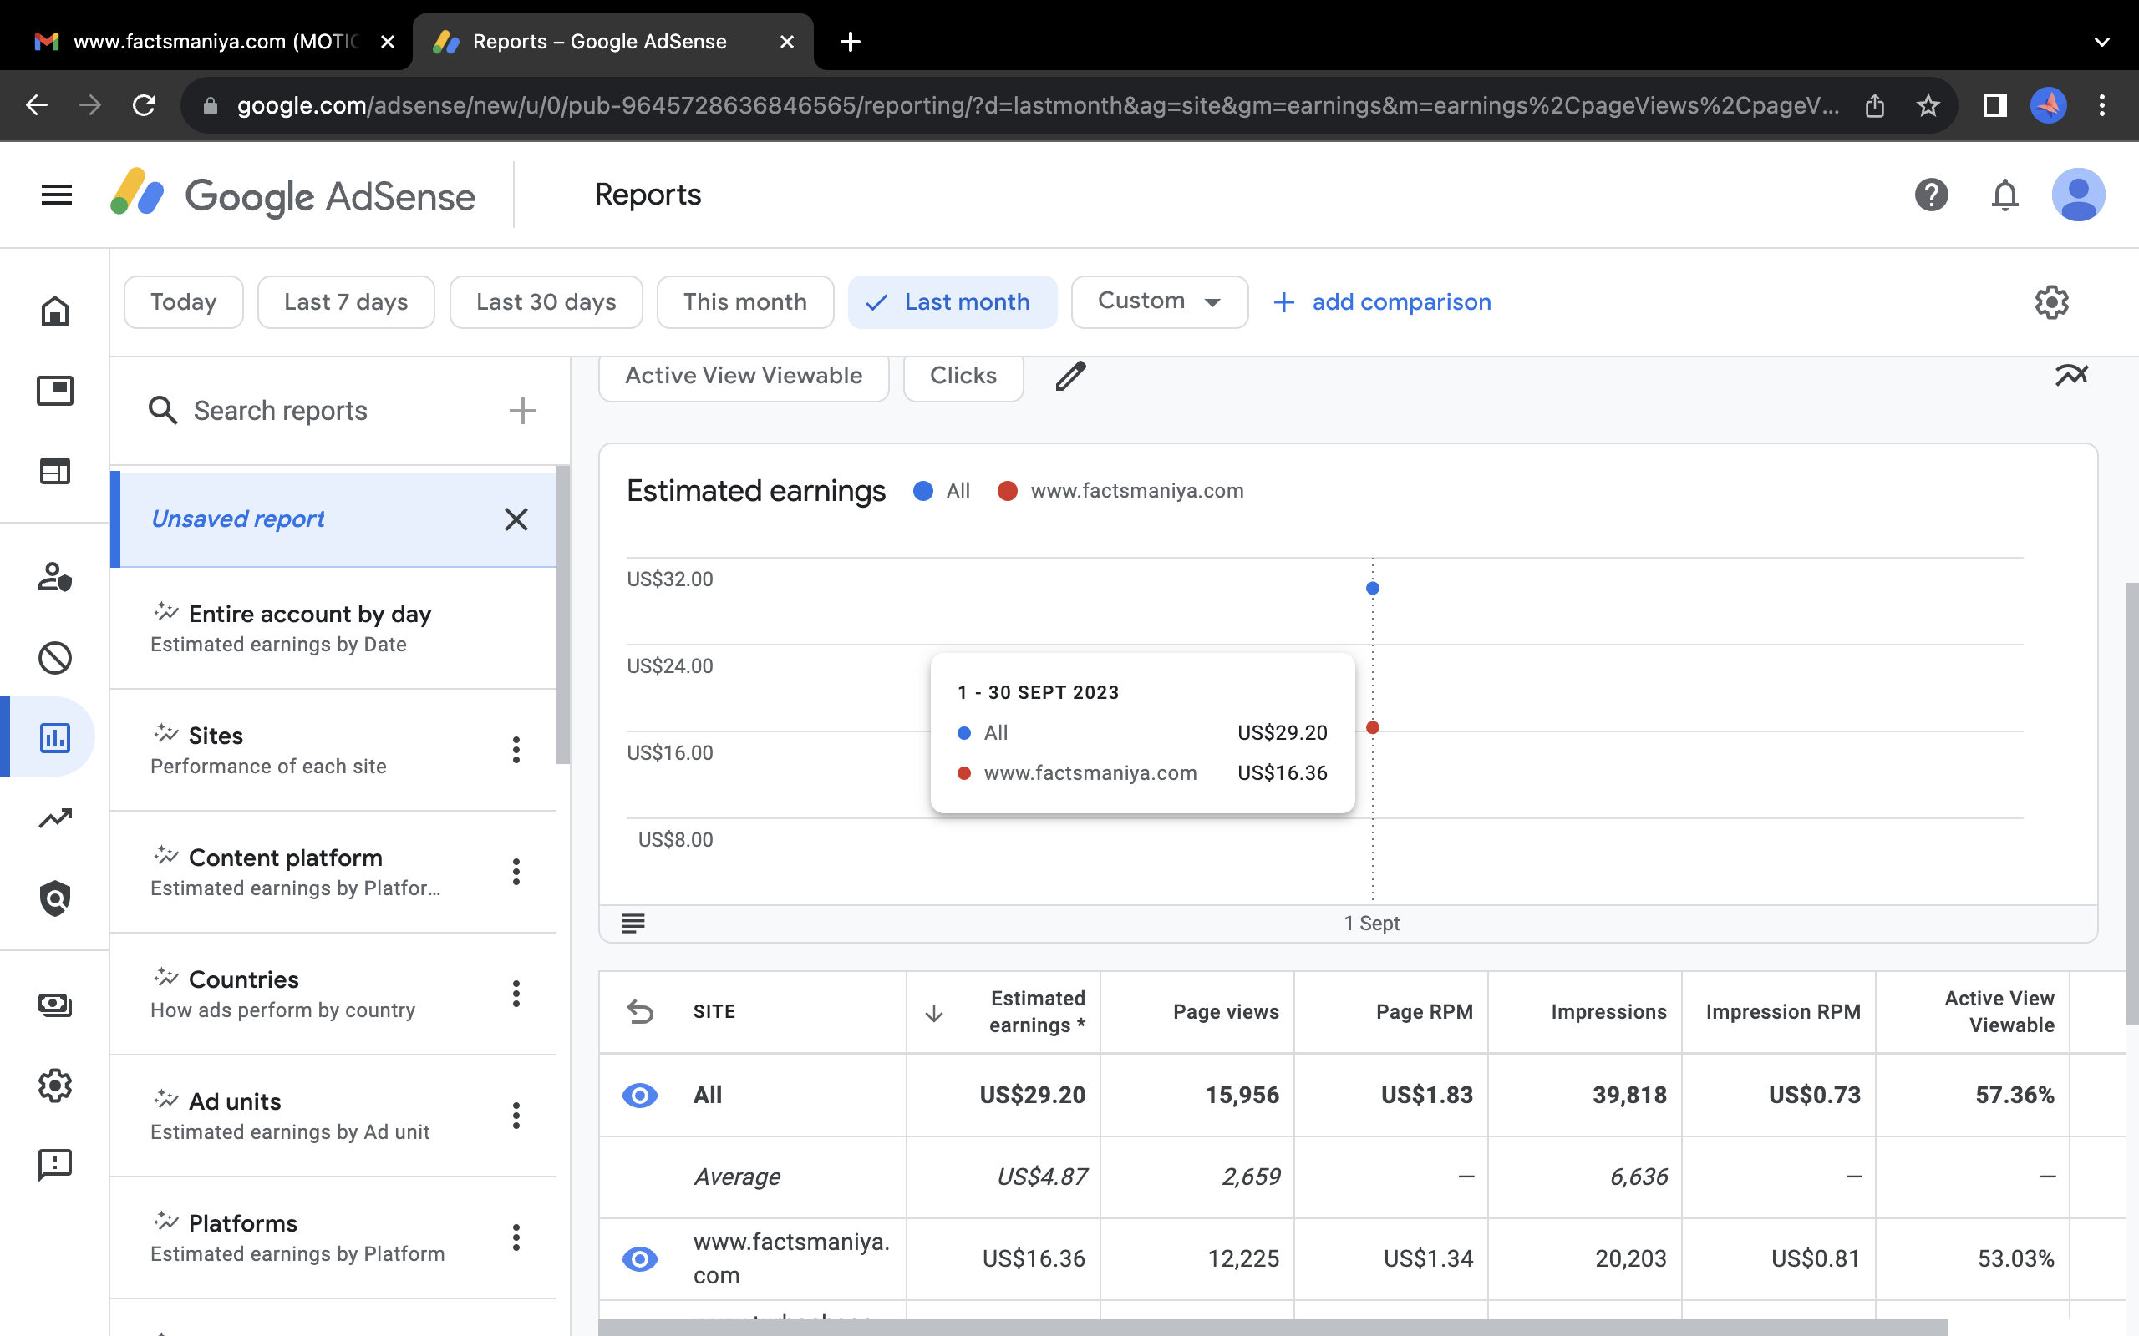The width and height of the screenshot is (2139, 1336).
Task: Click the red www.factsmaniya.com legend dot
Action: (1007, 491)
